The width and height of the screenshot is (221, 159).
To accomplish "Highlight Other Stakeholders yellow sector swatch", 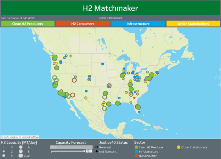I will [179, 147].
